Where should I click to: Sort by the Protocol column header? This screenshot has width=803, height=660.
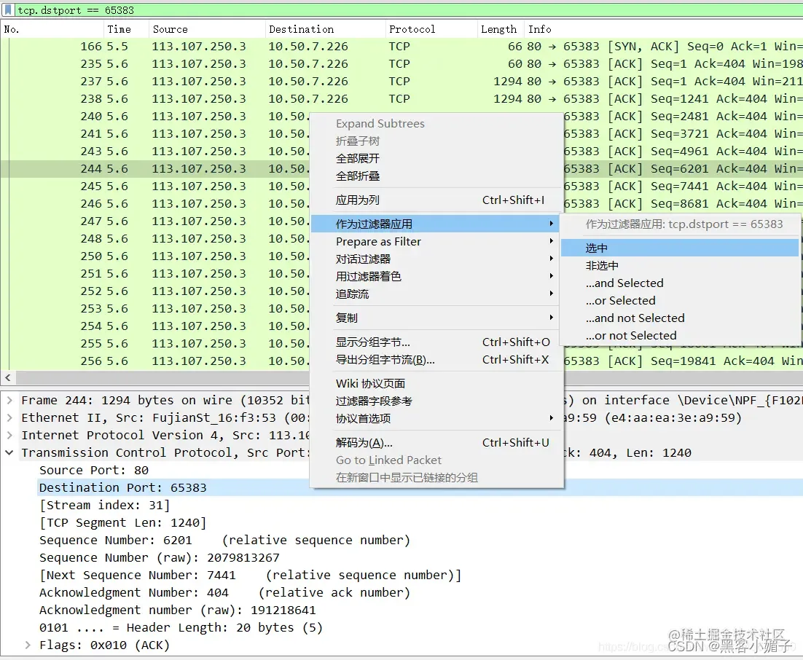(431, 29)
